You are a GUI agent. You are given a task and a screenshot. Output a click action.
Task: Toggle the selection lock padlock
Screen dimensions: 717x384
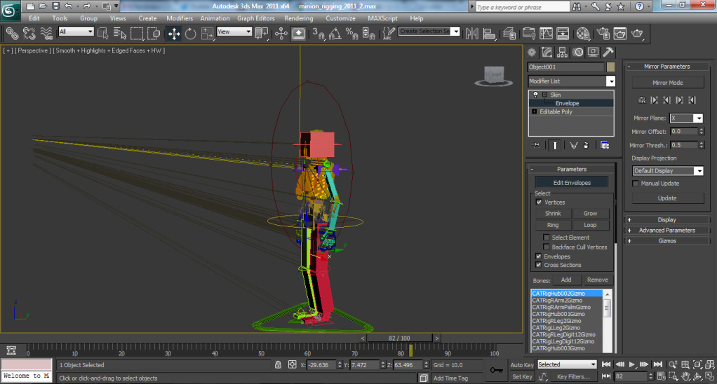click(x=278, y=365)
